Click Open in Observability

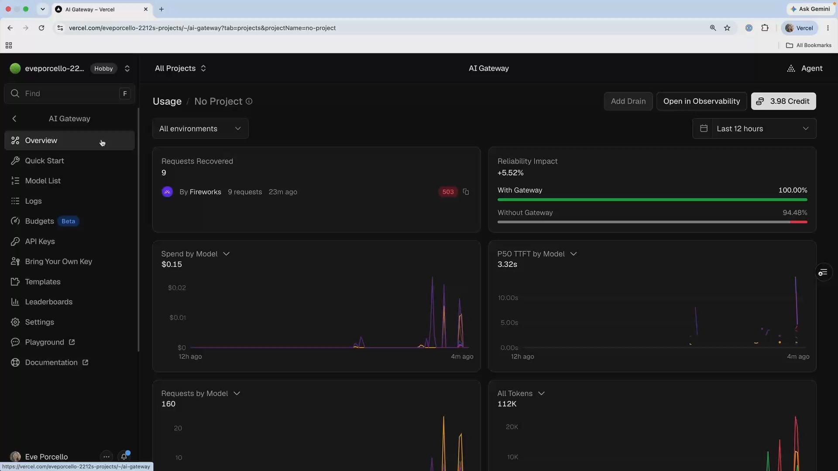701,101
